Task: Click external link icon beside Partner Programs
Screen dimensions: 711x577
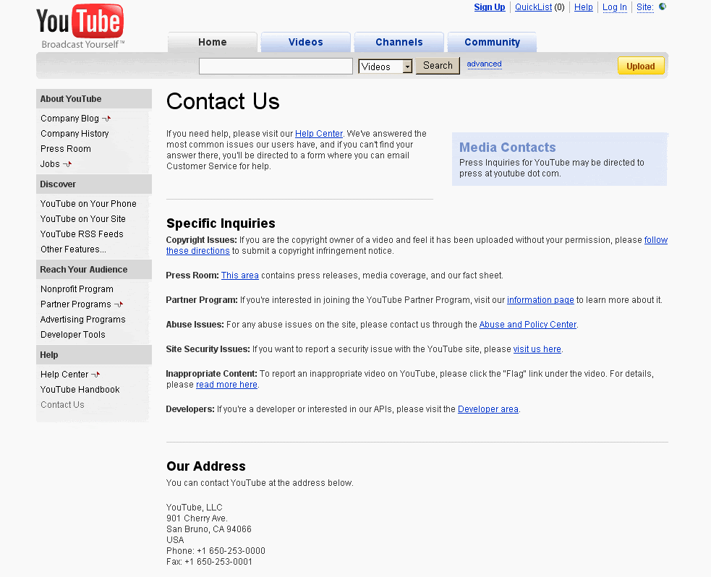Action: pos(119,304)
